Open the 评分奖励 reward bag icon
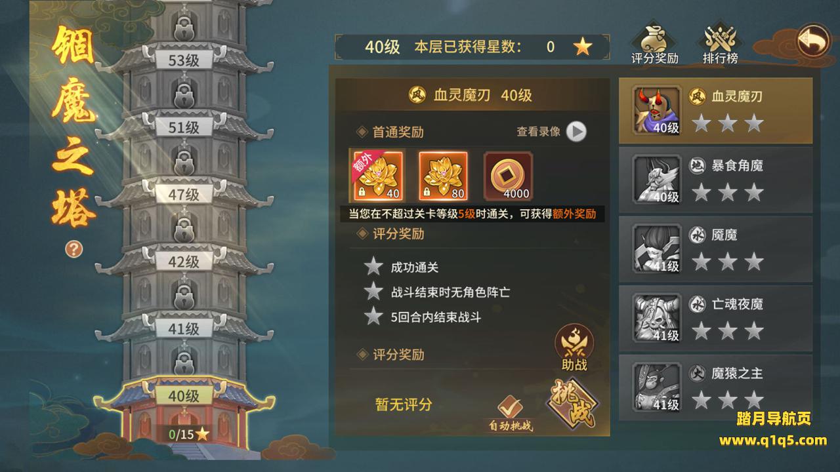The height and width of the screenshot is (472, 840). 654,44
